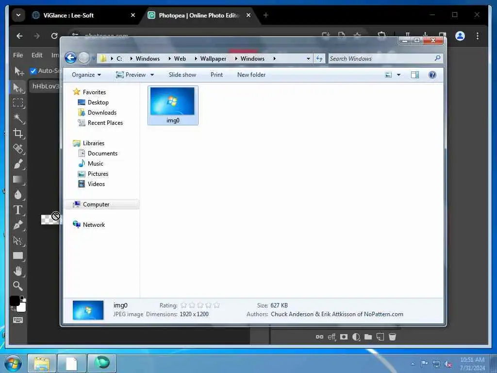The width and height of the screenshot is (497, 373).
Task: Delete layer with trash icon in Photopea
Action: point(392,337)
